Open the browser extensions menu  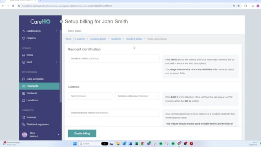(246, 6)
